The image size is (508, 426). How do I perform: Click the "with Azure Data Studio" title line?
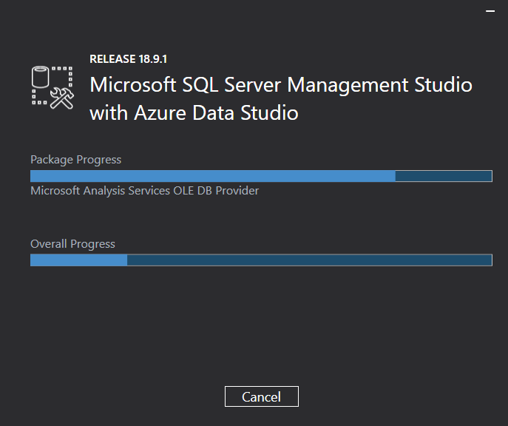pyautogui.click(x=194, y=113)
